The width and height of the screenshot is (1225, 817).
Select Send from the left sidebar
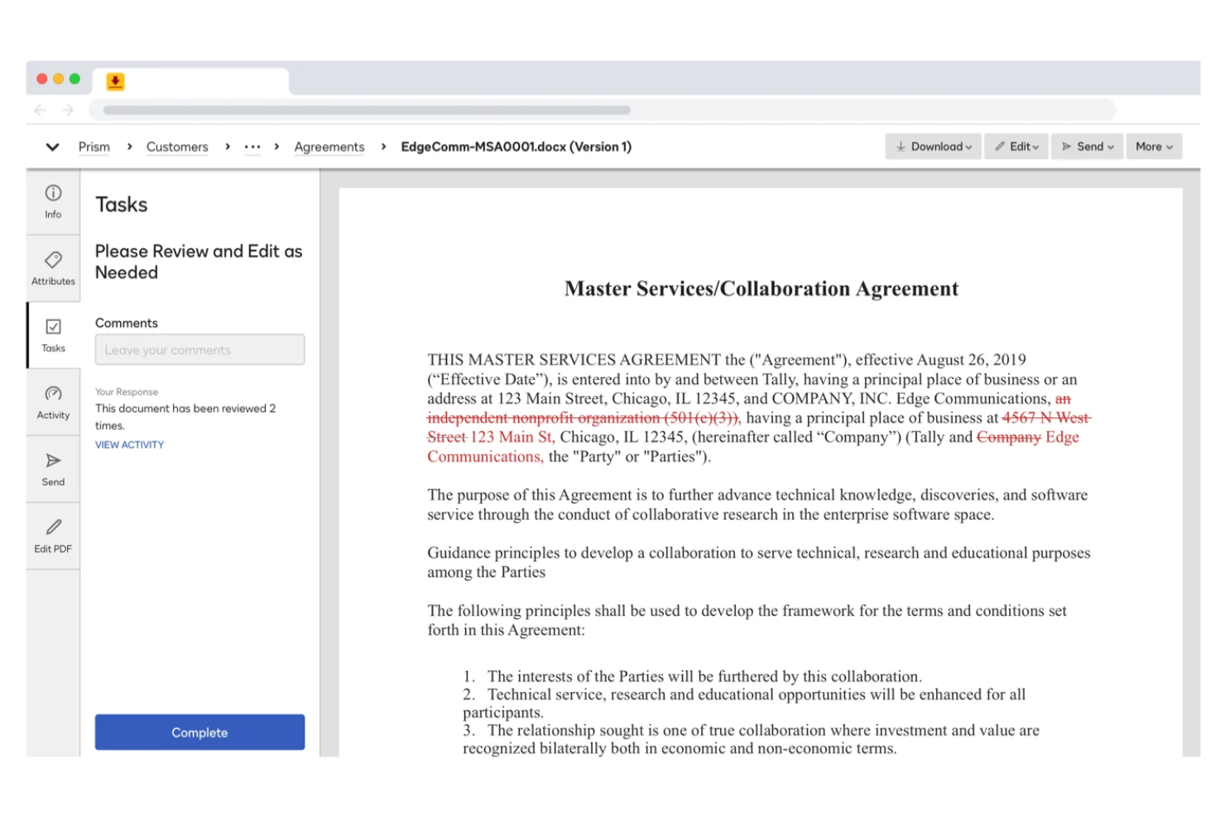pos(52,469)
